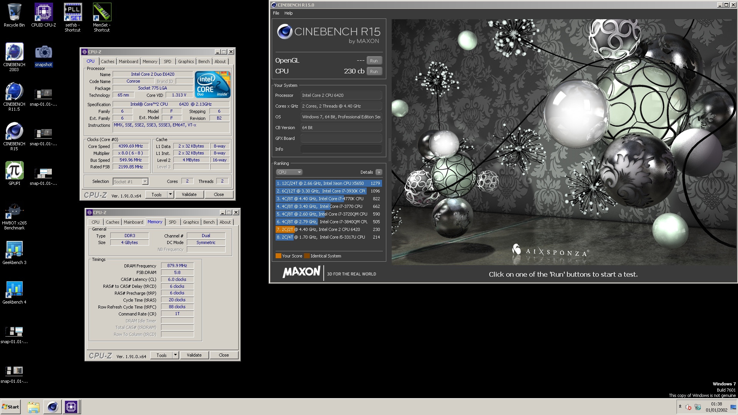The width and height of the screenshot is (738, 415).
Task: Open setfsb shortcut desktop icon
Action: [x=73, y=18]
